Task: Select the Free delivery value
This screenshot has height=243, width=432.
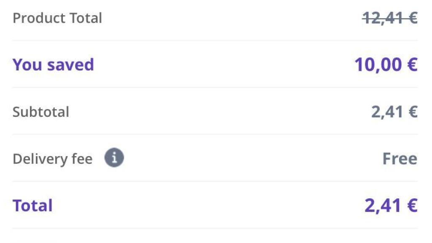Action: tap(400, 159)
